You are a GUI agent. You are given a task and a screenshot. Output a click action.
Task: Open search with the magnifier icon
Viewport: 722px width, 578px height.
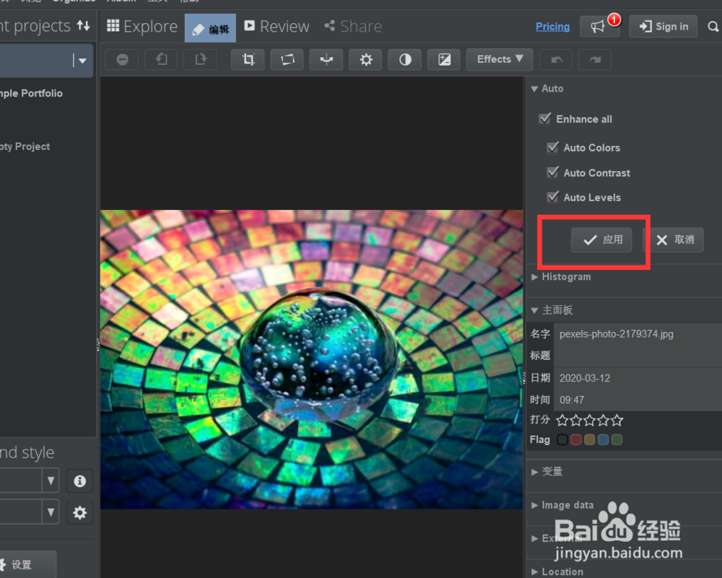click(713, 27)
